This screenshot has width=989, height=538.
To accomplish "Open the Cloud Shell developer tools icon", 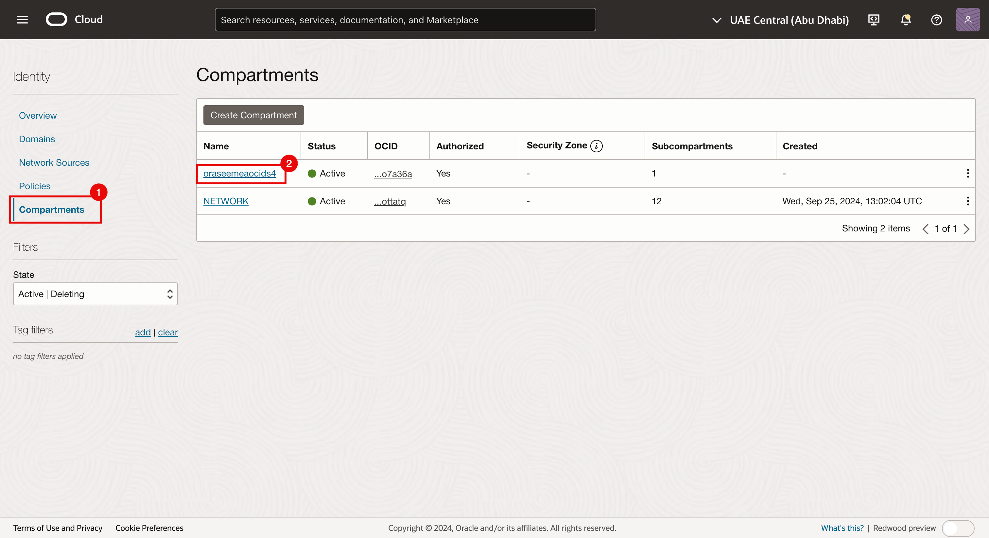I will 874,20.
